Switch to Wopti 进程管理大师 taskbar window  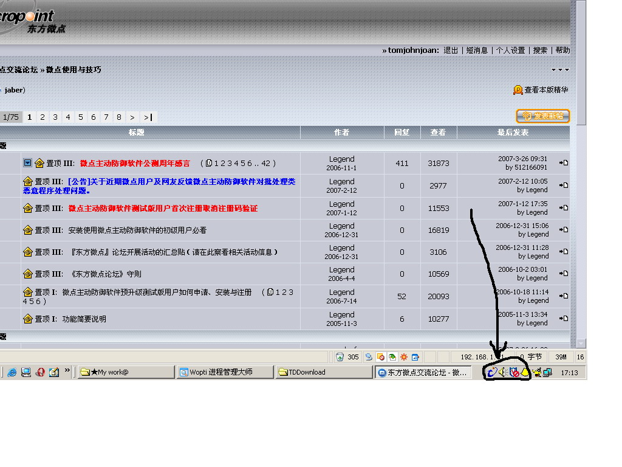225,372
